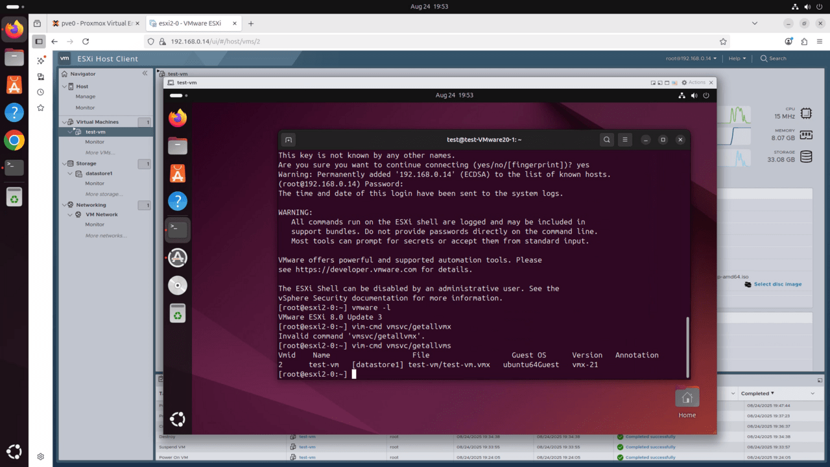The image size is (830, 467).
Task: Open Firefox View at tab strip start
Action: click(x=38, y=23)
